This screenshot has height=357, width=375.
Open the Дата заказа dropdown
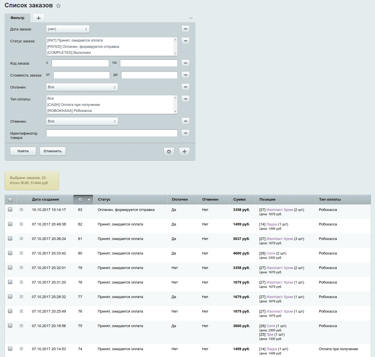click(68, 29)
